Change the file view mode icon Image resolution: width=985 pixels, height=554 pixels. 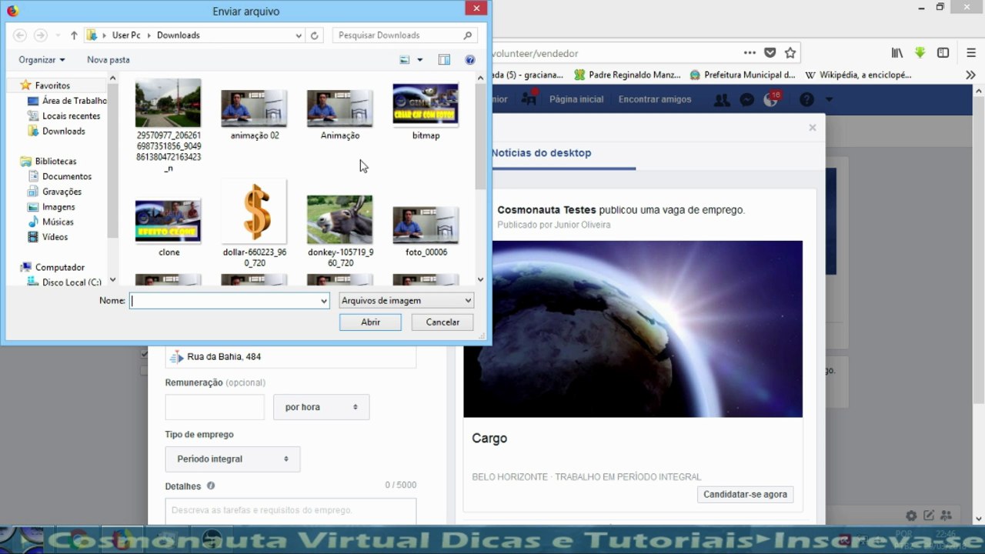(405, 60)
